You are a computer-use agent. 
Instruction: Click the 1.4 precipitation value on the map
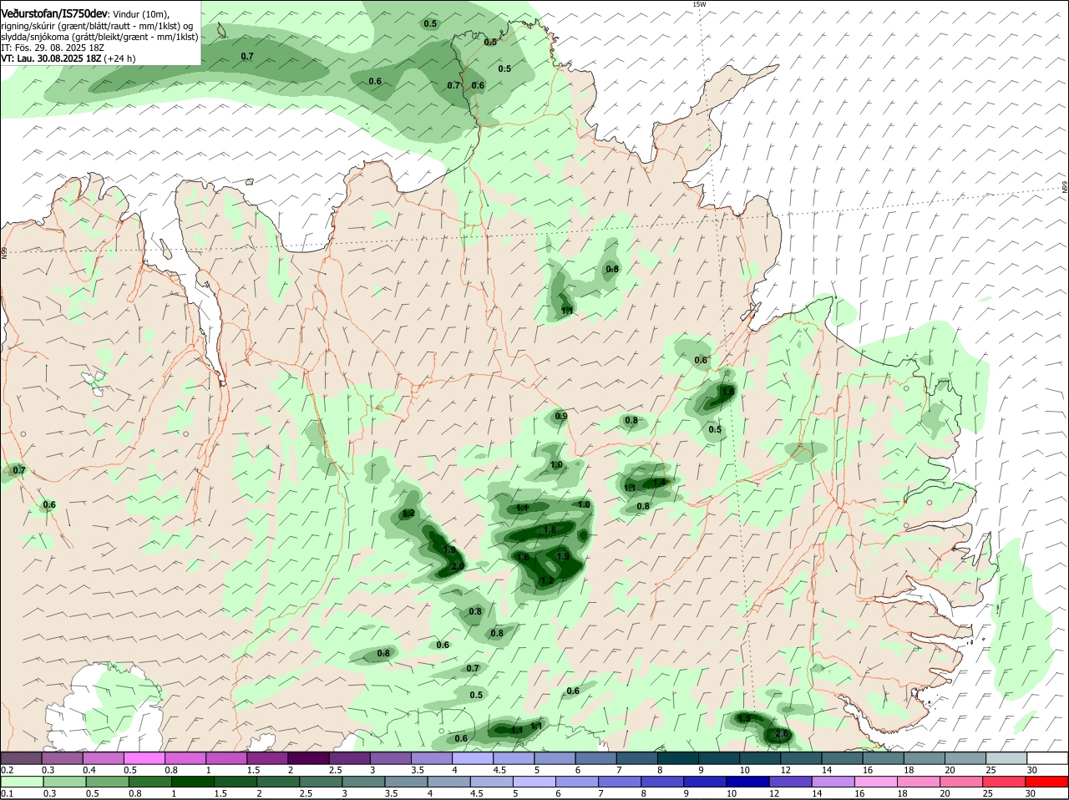659,482
